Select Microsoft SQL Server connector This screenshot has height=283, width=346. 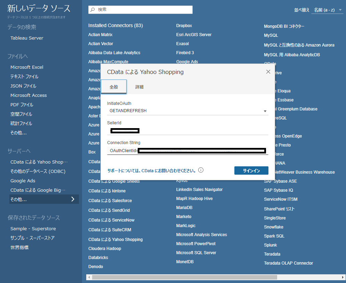[x=196, y=253]
